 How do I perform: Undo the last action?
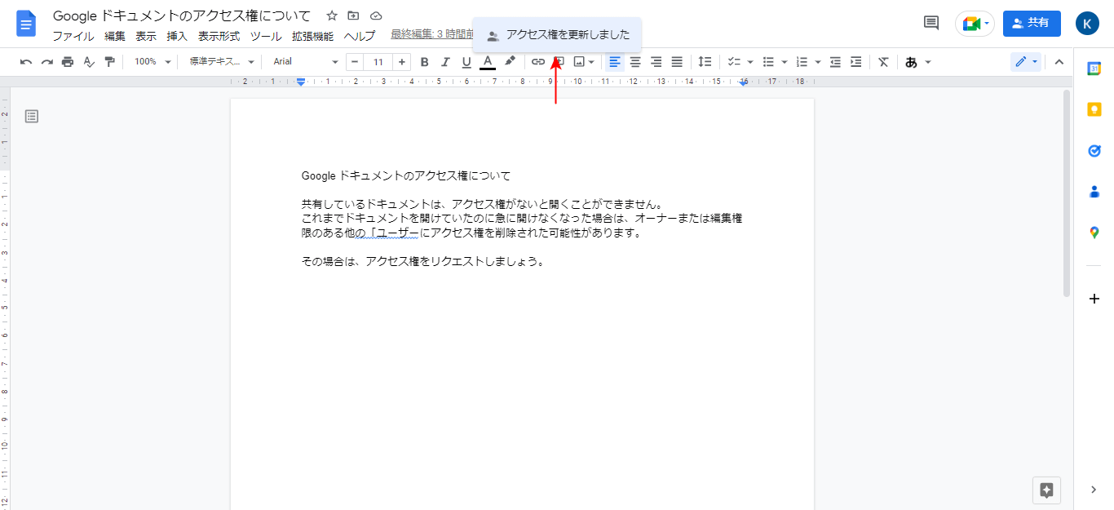coord(26,61)
